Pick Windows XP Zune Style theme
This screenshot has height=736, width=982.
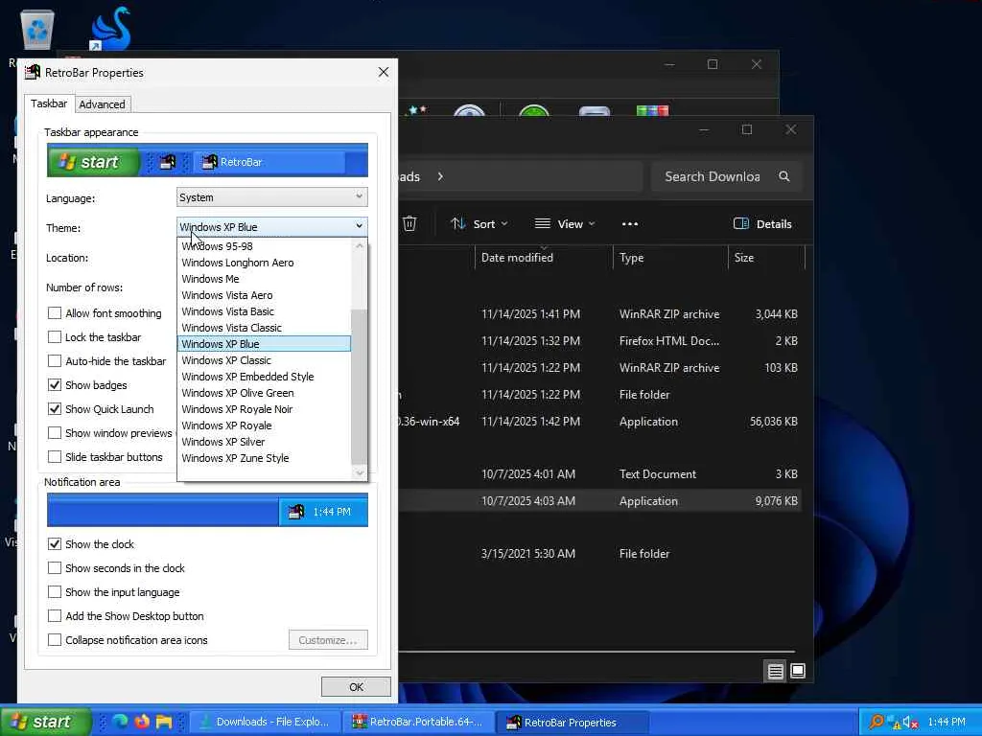(x=265, y=457)
